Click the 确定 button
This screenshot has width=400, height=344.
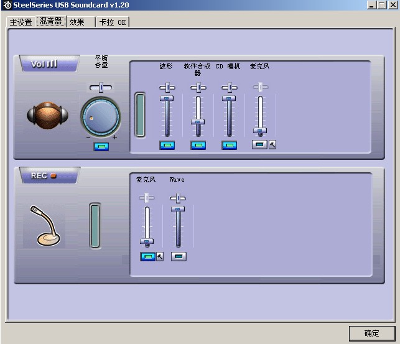[371, 333]
